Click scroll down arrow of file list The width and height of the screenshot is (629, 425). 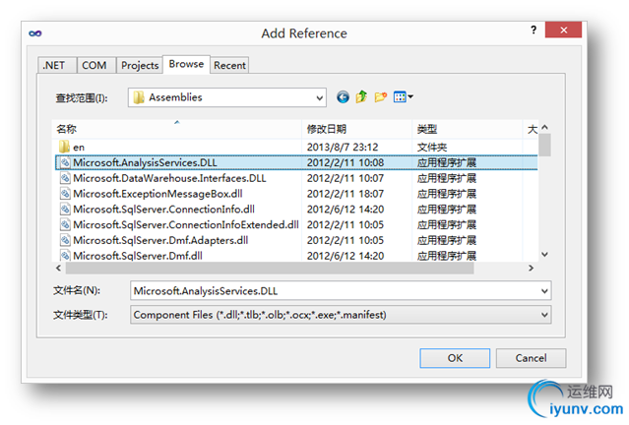tap(544, 254)
